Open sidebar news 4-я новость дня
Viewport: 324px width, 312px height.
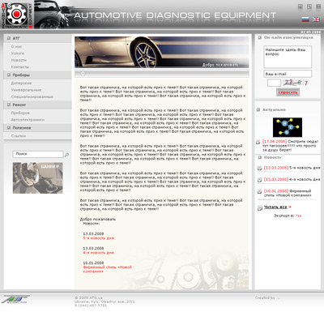pyautogui.click(x=292, y=179)
